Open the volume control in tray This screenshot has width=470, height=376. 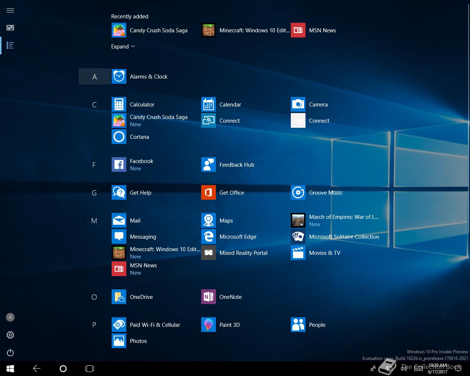tap(404, 369)
